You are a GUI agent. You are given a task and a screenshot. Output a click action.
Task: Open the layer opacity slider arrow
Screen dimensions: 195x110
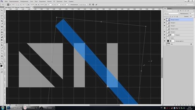coord(193,13)
